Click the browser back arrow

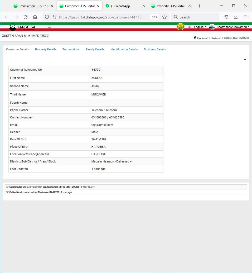click(7, 17)
